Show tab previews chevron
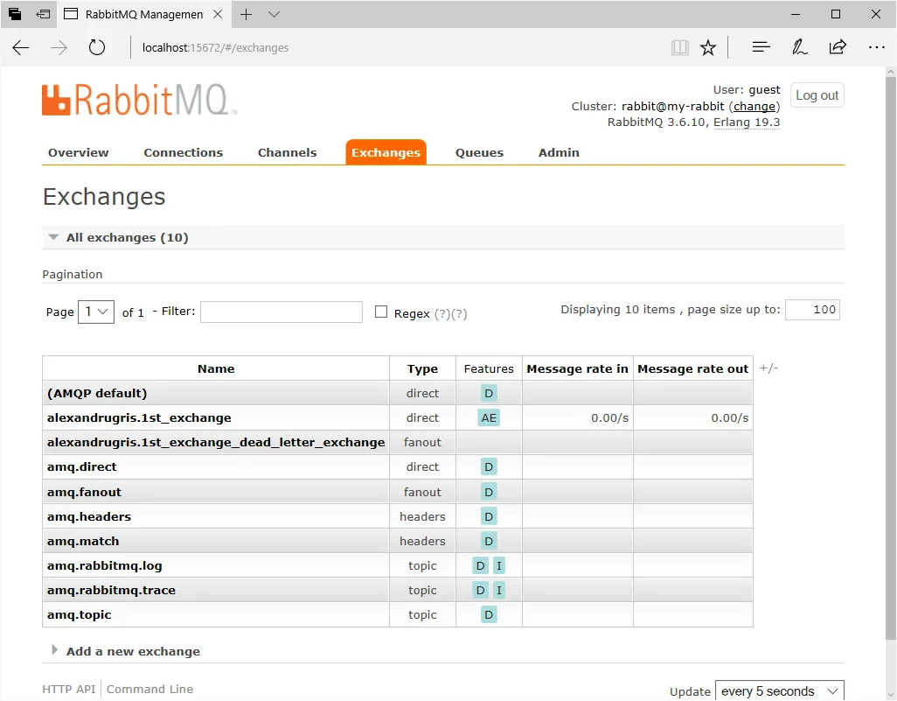The image size is (897, 701). pos(274,14)
